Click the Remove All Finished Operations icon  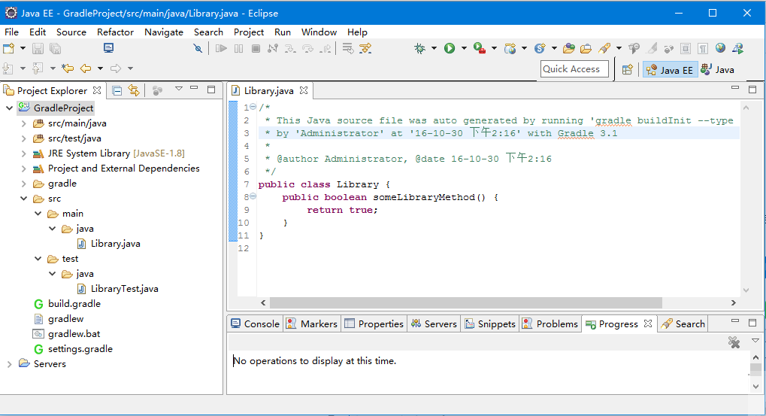point(734,342)
